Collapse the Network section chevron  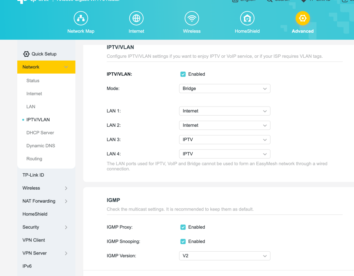(66, 67)
